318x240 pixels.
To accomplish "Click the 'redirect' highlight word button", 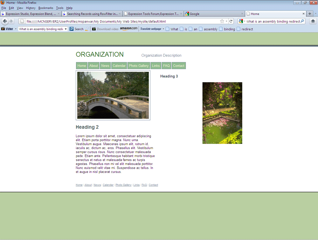I will click(x=245, y=29).
